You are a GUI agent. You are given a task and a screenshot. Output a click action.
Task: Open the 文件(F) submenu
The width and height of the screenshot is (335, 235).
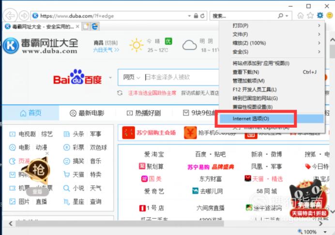tap(277, 34)
